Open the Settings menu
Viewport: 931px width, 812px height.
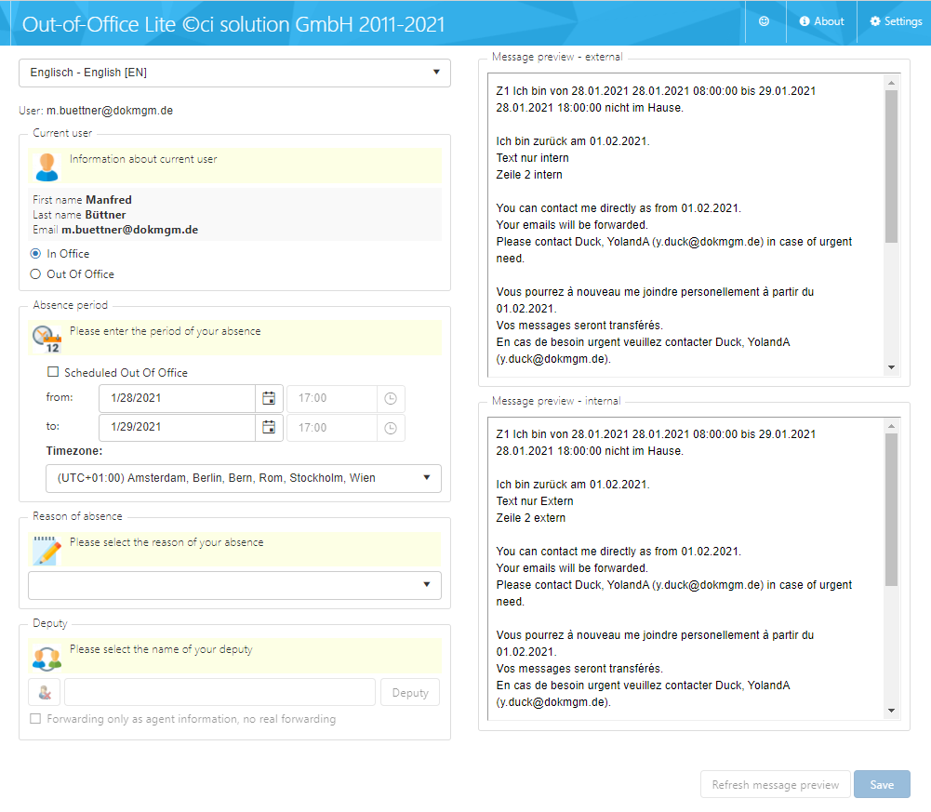point(896,21)
